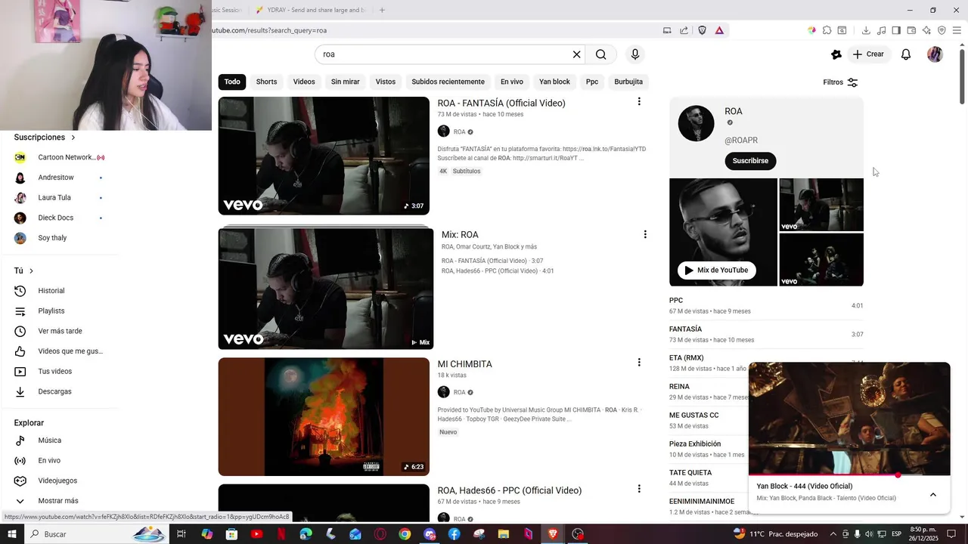This screenshot has height=544, width=968.
Task: Click the Brave Rewards triangle icon
Action: tap(719, 30)
